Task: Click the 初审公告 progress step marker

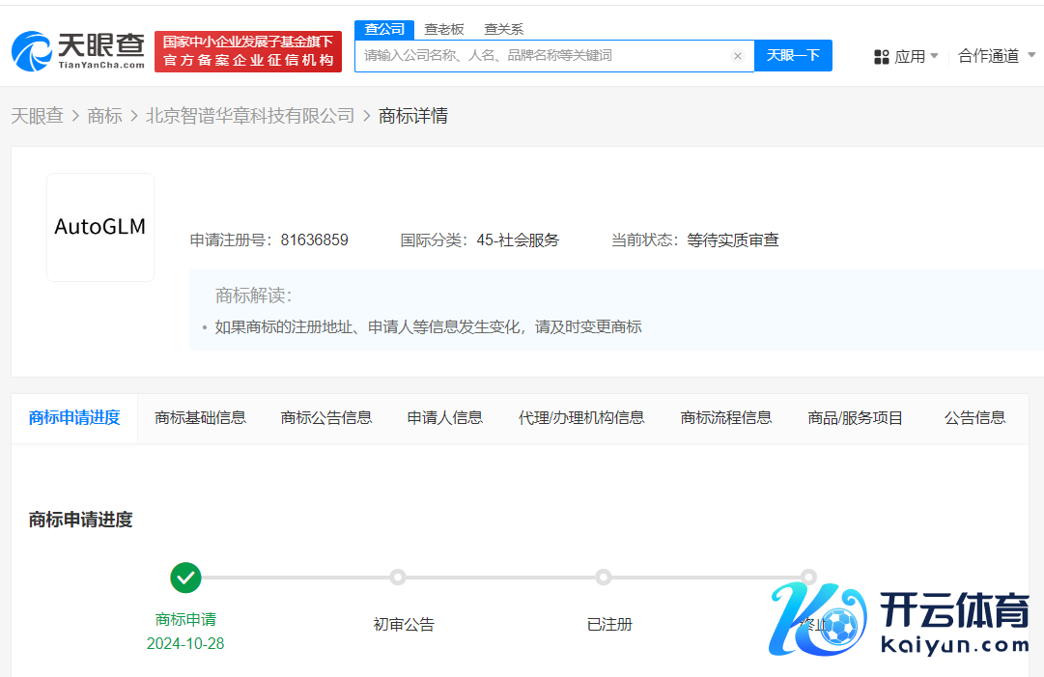Action: tap(397, 578)
